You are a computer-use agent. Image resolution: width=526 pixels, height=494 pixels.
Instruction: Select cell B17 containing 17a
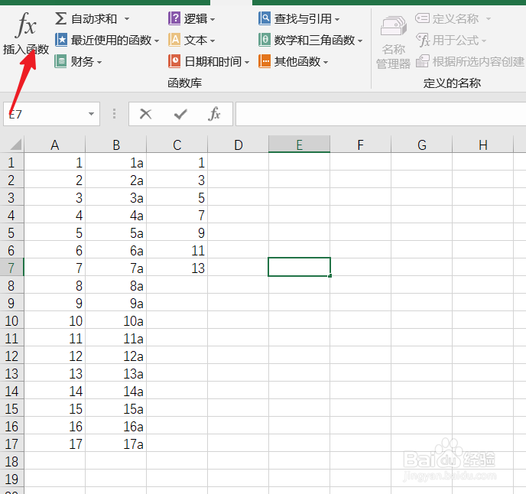pos(116,444)
